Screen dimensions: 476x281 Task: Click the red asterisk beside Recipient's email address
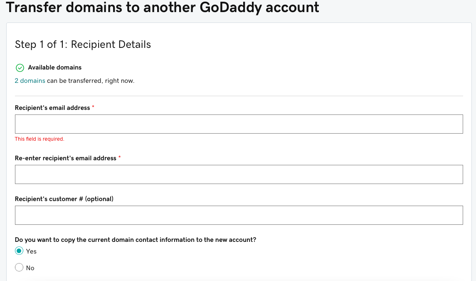(93, 107)
